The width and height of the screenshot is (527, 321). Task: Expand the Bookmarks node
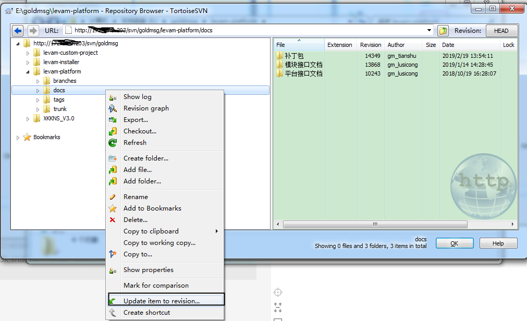coord(18,138)
